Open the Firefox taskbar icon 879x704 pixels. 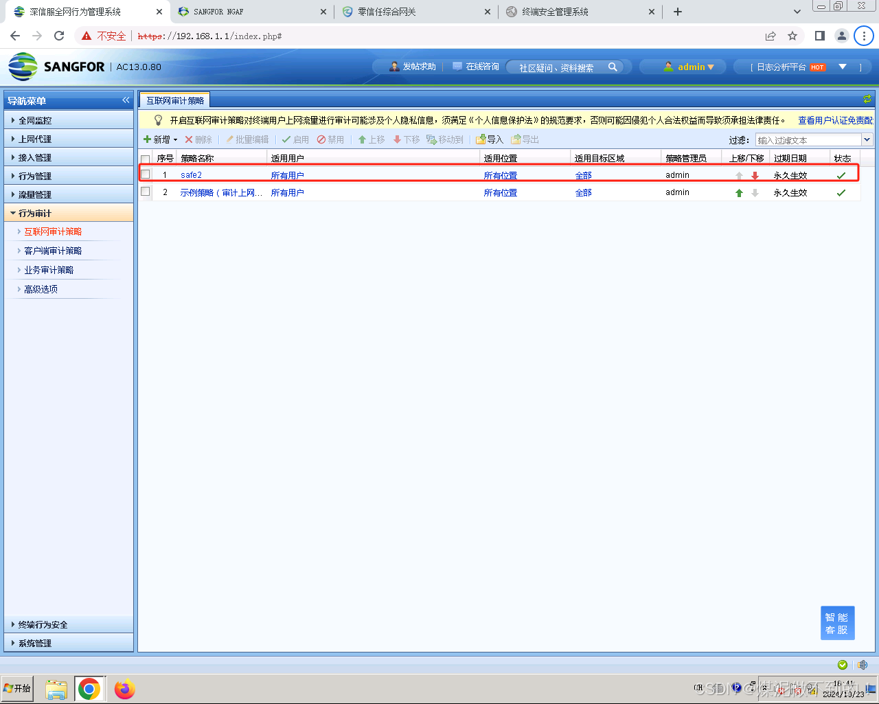[124, 688]
